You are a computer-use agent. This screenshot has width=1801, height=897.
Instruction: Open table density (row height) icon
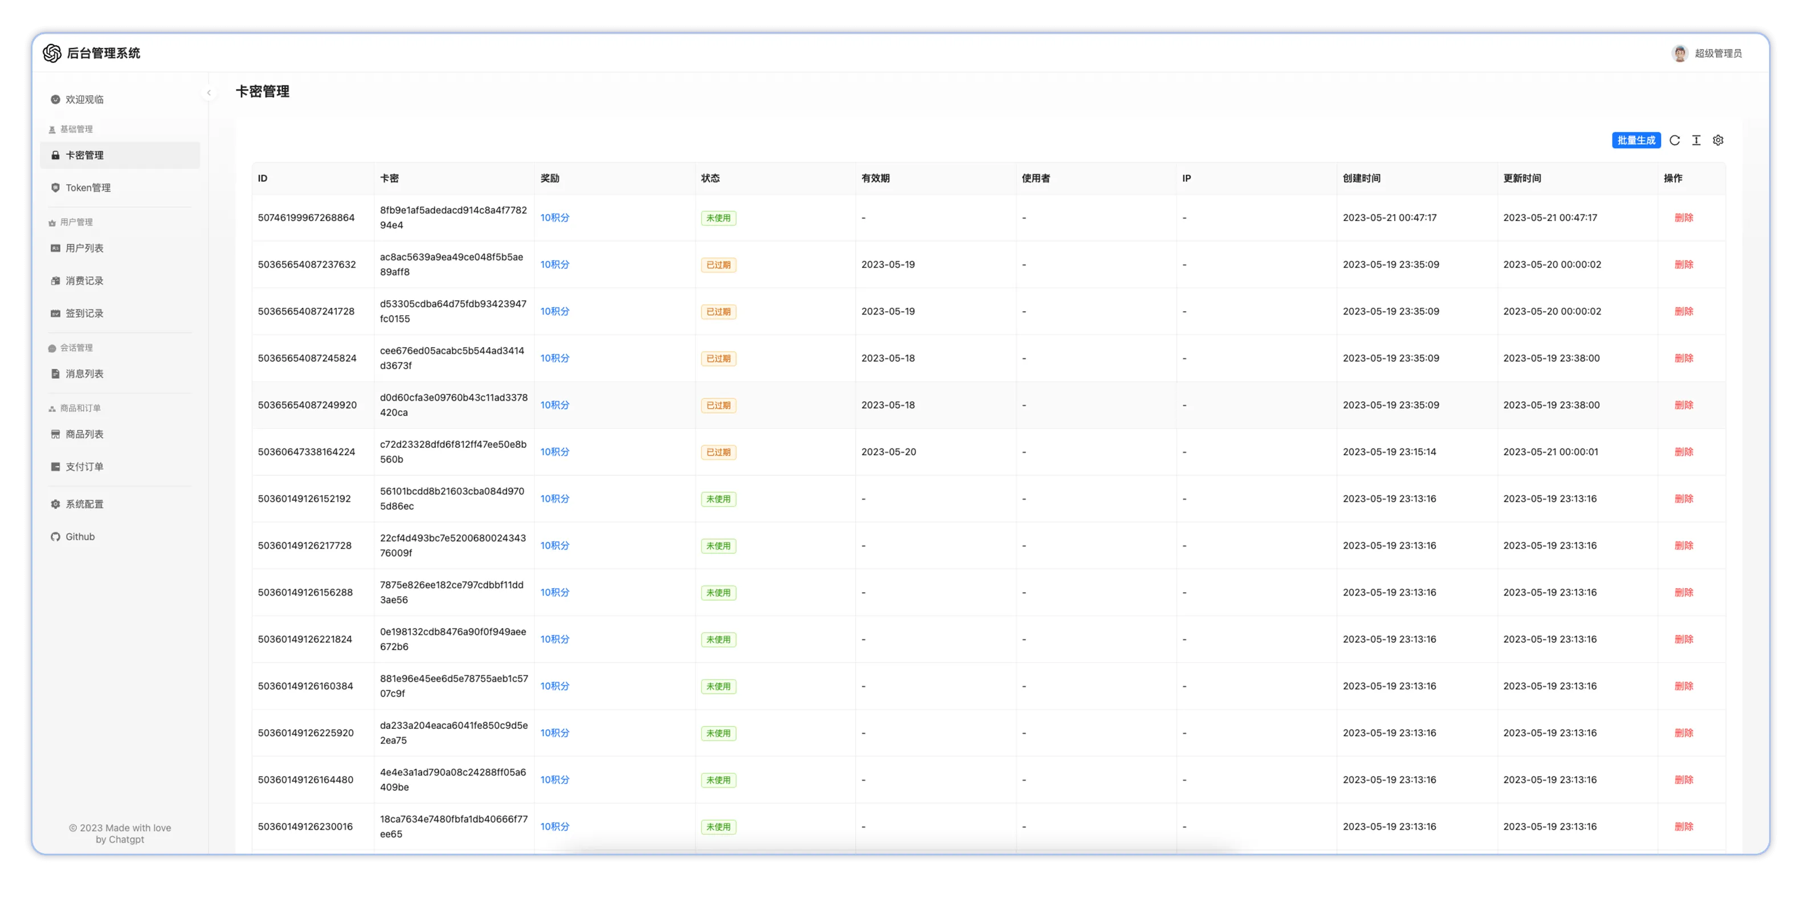(1696, 141)
